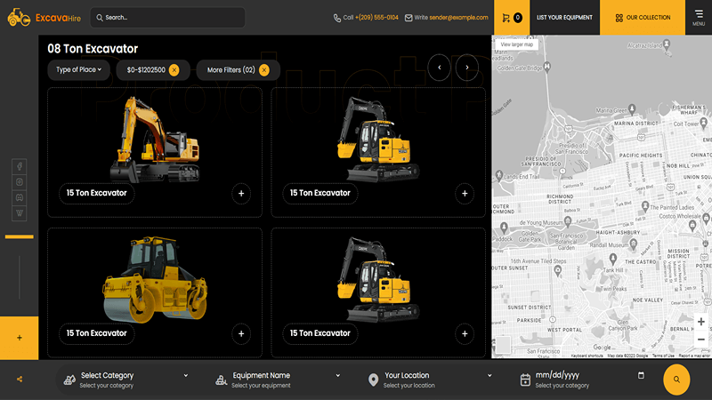
Task: Click the Select Category excavator icon
Action: pyautogui.click(x=69, y=380)
